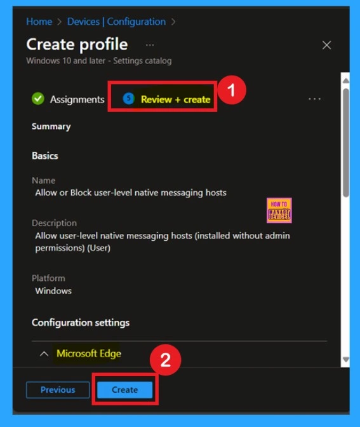Click the scrollbar up arrow
360x427 pixels.
point(346,80)
